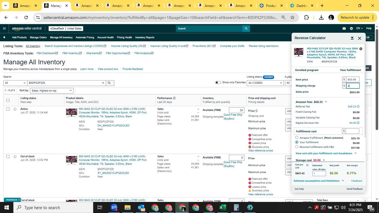
Task: Open the browser tab search dropdown
Action: (6, 6)
